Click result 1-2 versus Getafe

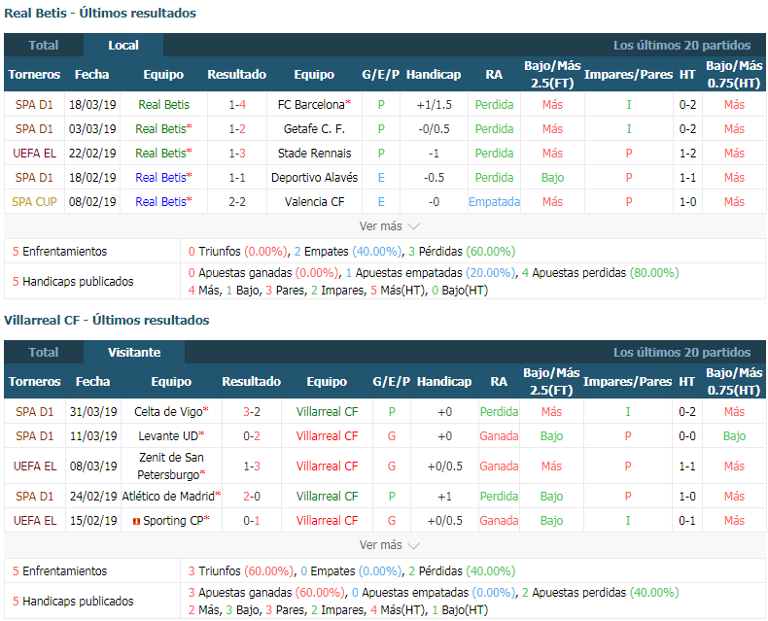click(237, 129)
